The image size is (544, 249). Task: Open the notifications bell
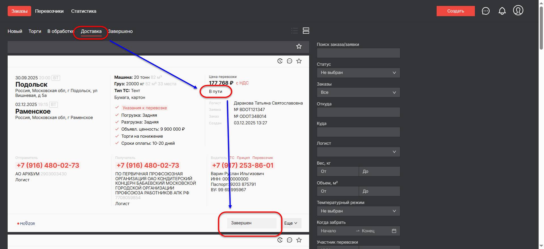[502, 11]
